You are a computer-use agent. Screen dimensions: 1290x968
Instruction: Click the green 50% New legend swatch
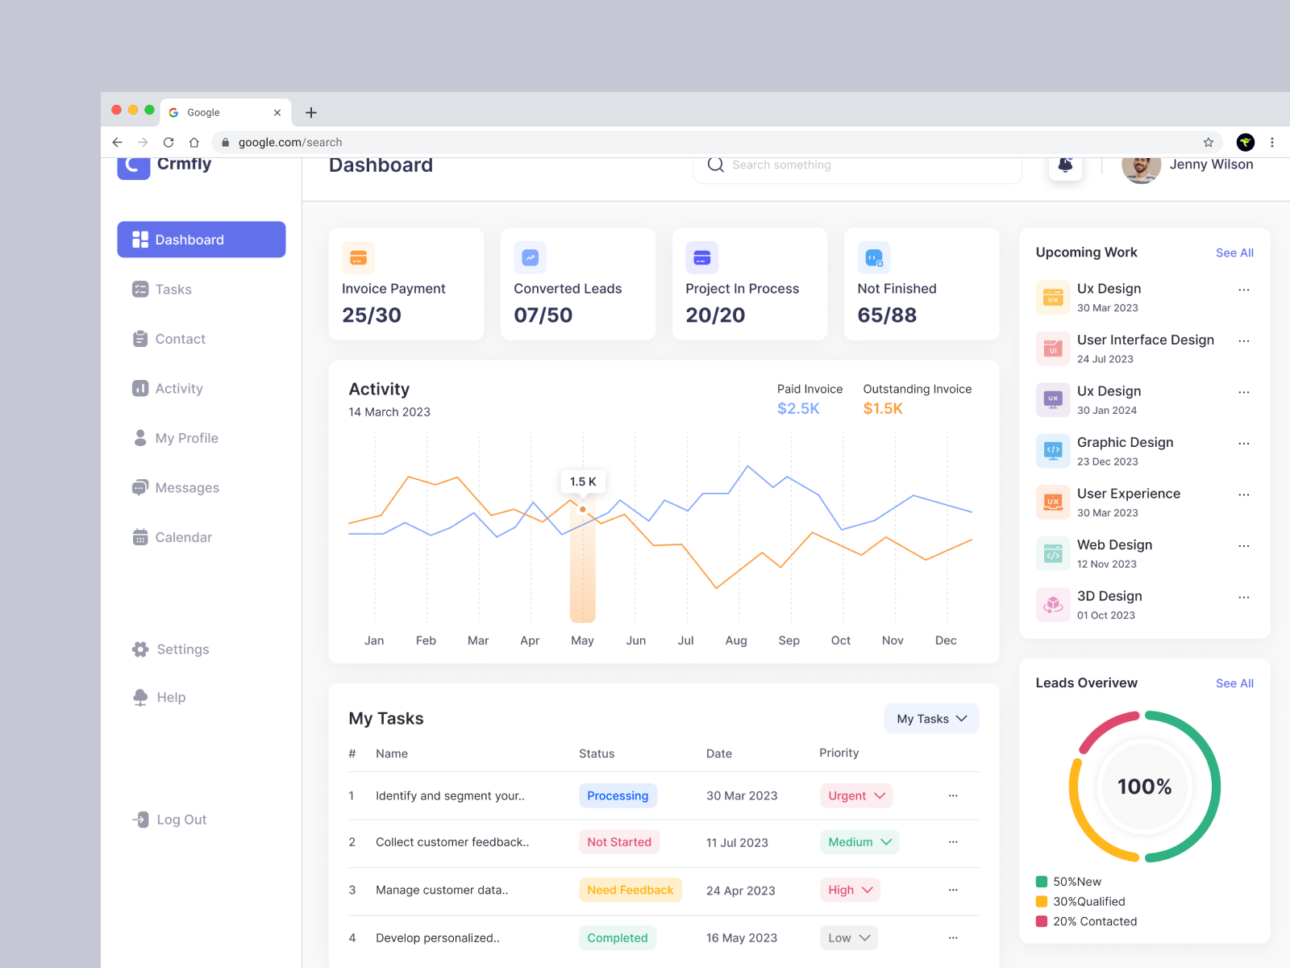[1041, 881]
